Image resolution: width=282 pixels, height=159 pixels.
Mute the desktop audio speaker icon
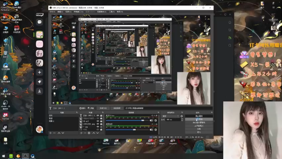point(151,130)
